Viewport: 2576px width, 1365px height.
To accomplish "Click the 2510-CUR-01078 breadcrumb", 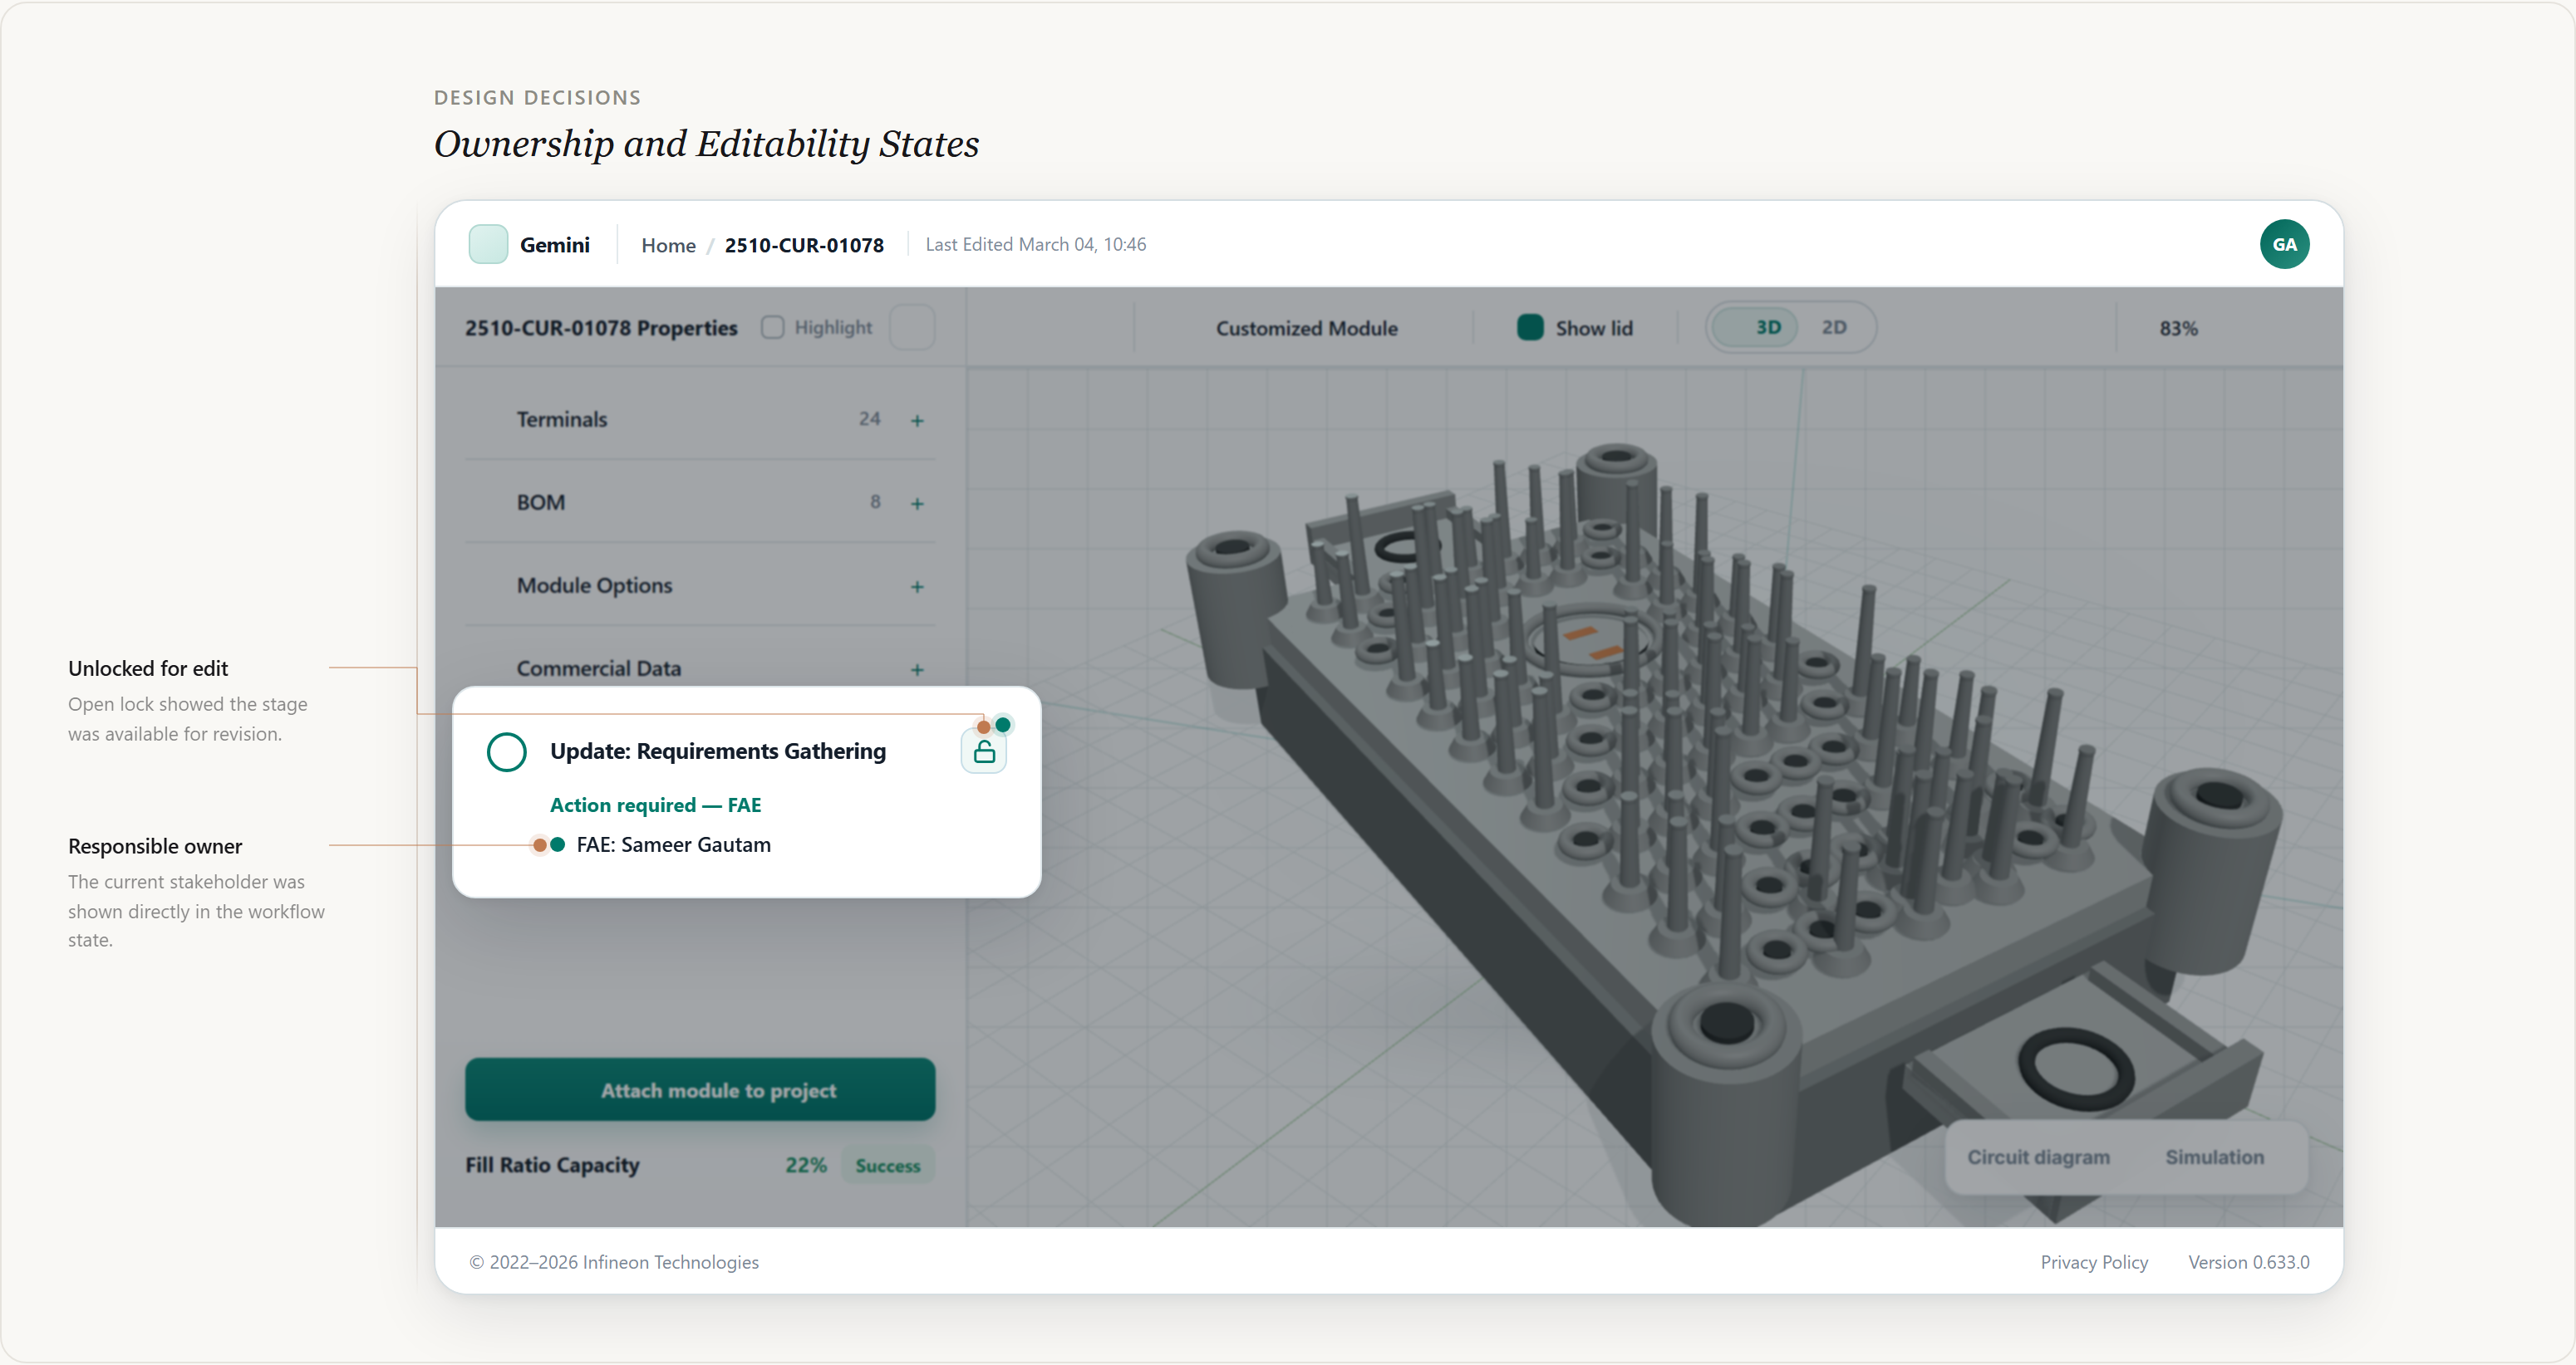I will [x=804, y=246].
